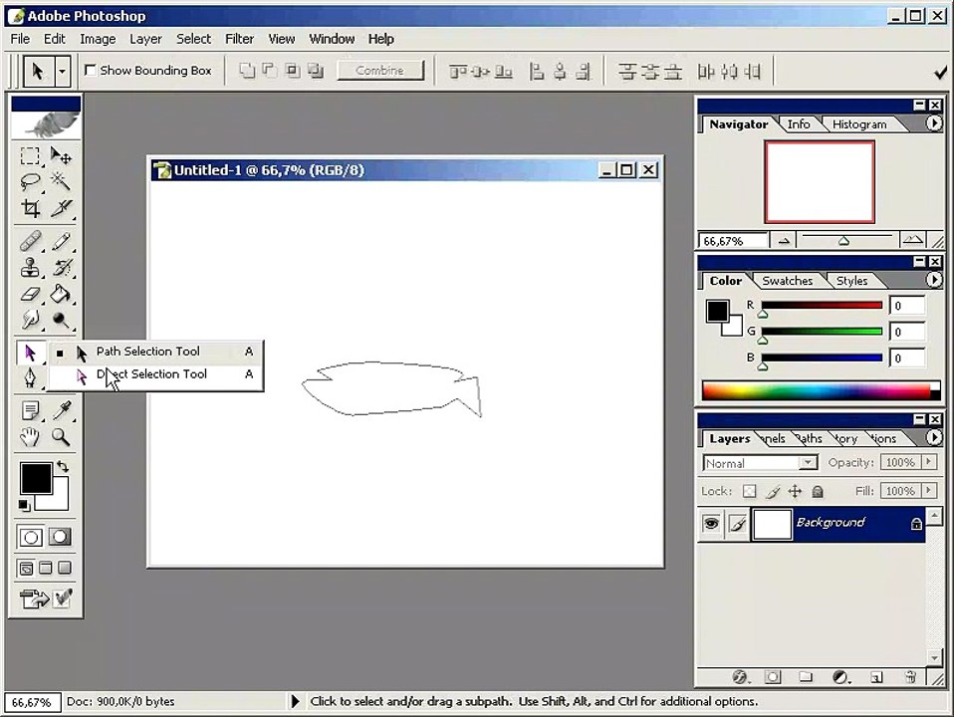Select the Brush tool
The image size is (954, 717).
pos(60,242)
